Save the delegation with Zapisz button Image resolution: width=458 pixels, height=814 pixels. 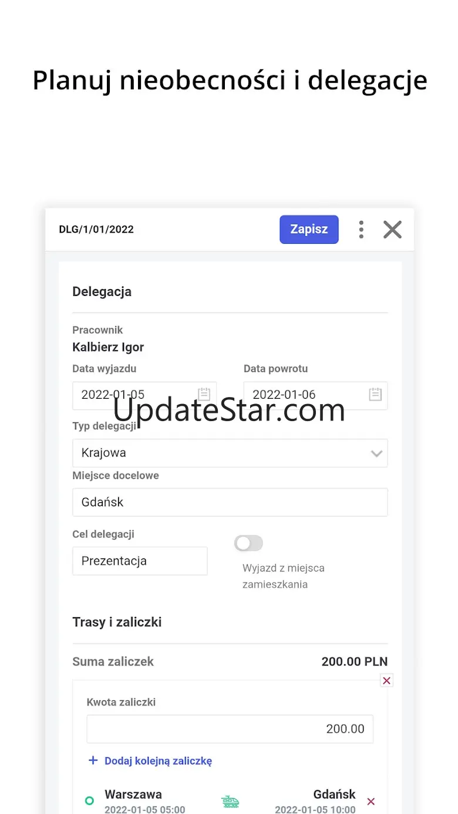309,229
